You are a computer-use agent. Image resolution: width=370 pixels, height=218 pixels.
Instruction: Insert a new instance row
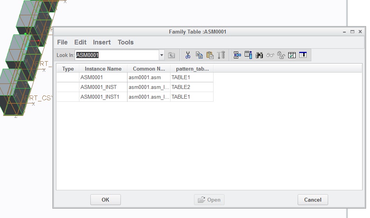pos(237,55)
